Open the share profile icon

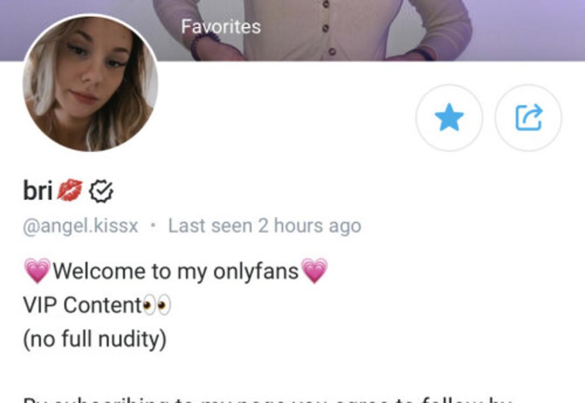[x=528, y=117]
